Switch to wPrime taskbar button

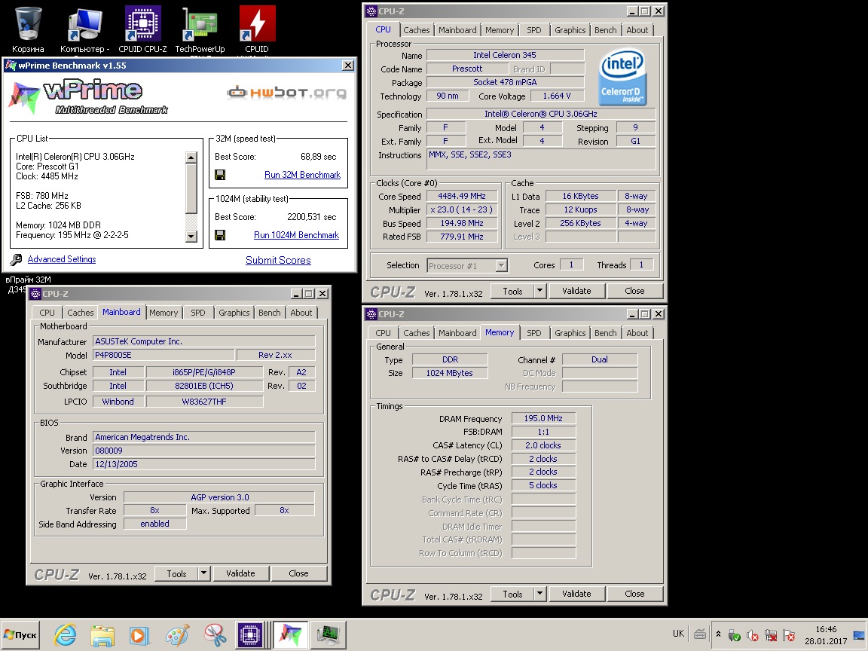[x=291, y=635]
